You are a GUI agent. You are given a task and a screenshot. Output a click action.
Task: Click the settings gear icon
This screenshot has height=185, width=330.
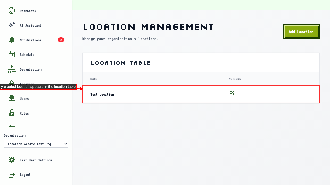point(12,160)
